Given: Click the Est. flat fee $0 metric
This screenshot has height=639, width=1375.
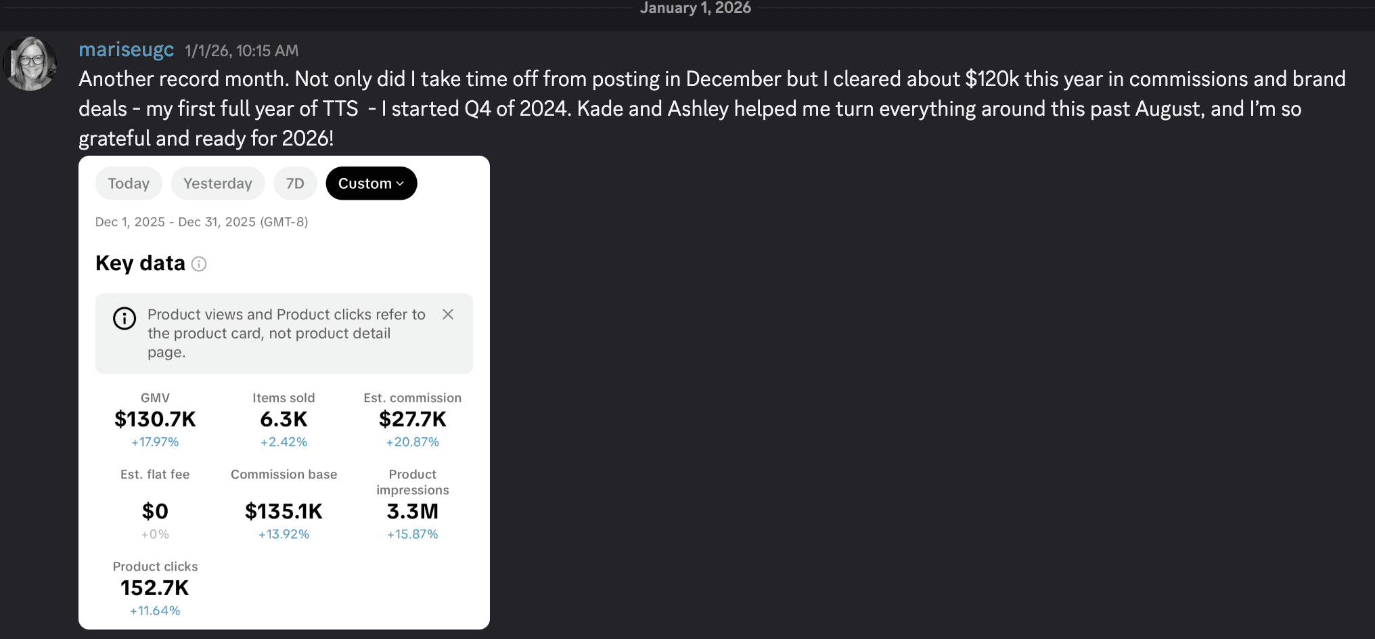Looking at the screenshot, I should pyautogui.click(x=155, y=511).
